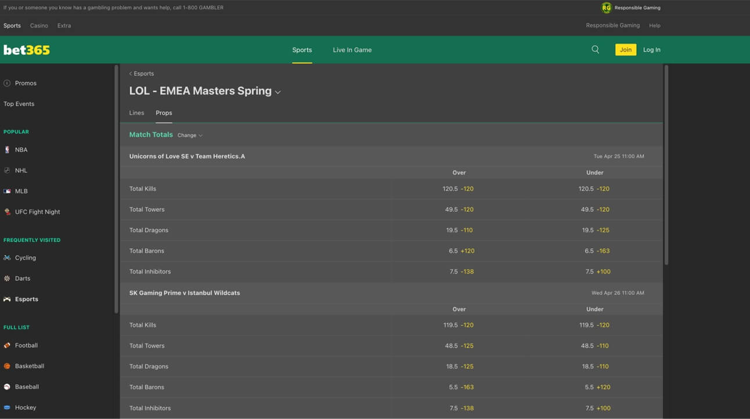Click the MLB icon in sidebar
This screenshot has width=750, height=419.
pos(7,191)
